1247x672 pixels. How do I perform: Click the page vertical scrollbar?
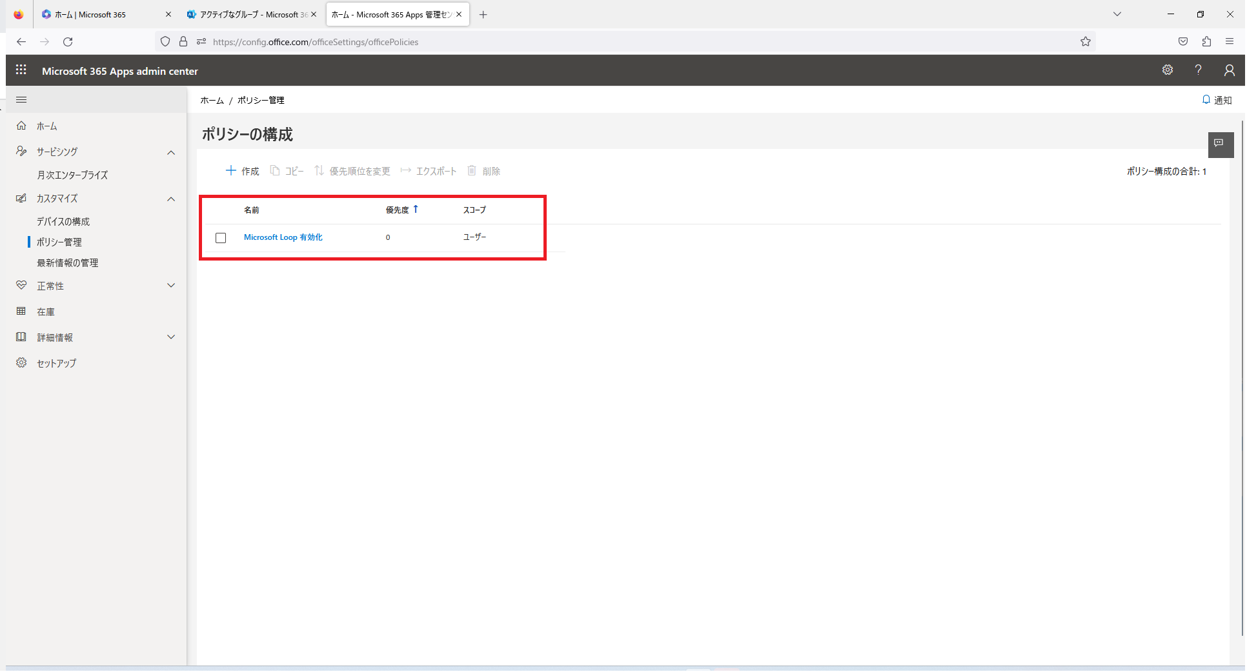(x=1243, y=377)
